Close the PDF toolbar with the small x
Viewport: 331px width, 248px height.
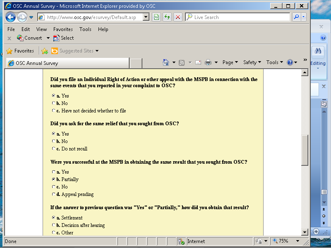tap(9, 38)
